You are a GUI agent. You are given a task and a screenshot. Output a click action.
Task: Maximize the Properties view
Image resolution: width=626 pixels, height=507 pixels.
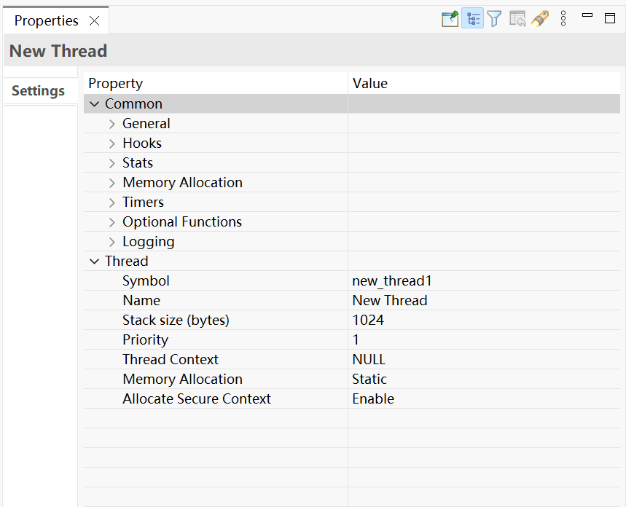pyautogui.click(x=610, y=18)
